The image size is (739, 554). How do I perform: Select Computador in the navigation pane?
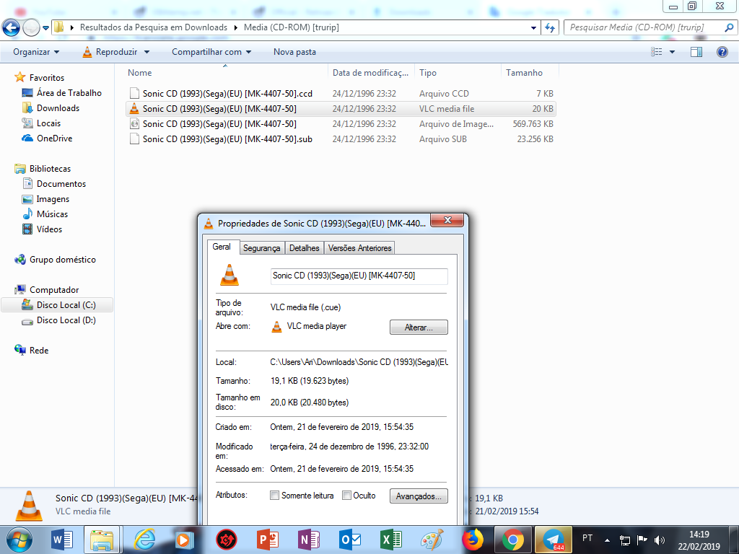coord(53,290)
